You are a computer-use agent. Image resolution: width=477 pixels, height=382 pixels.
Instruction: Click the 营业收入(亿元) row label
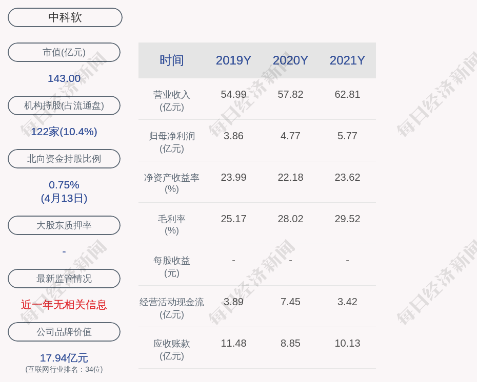(x=172, y=101)
